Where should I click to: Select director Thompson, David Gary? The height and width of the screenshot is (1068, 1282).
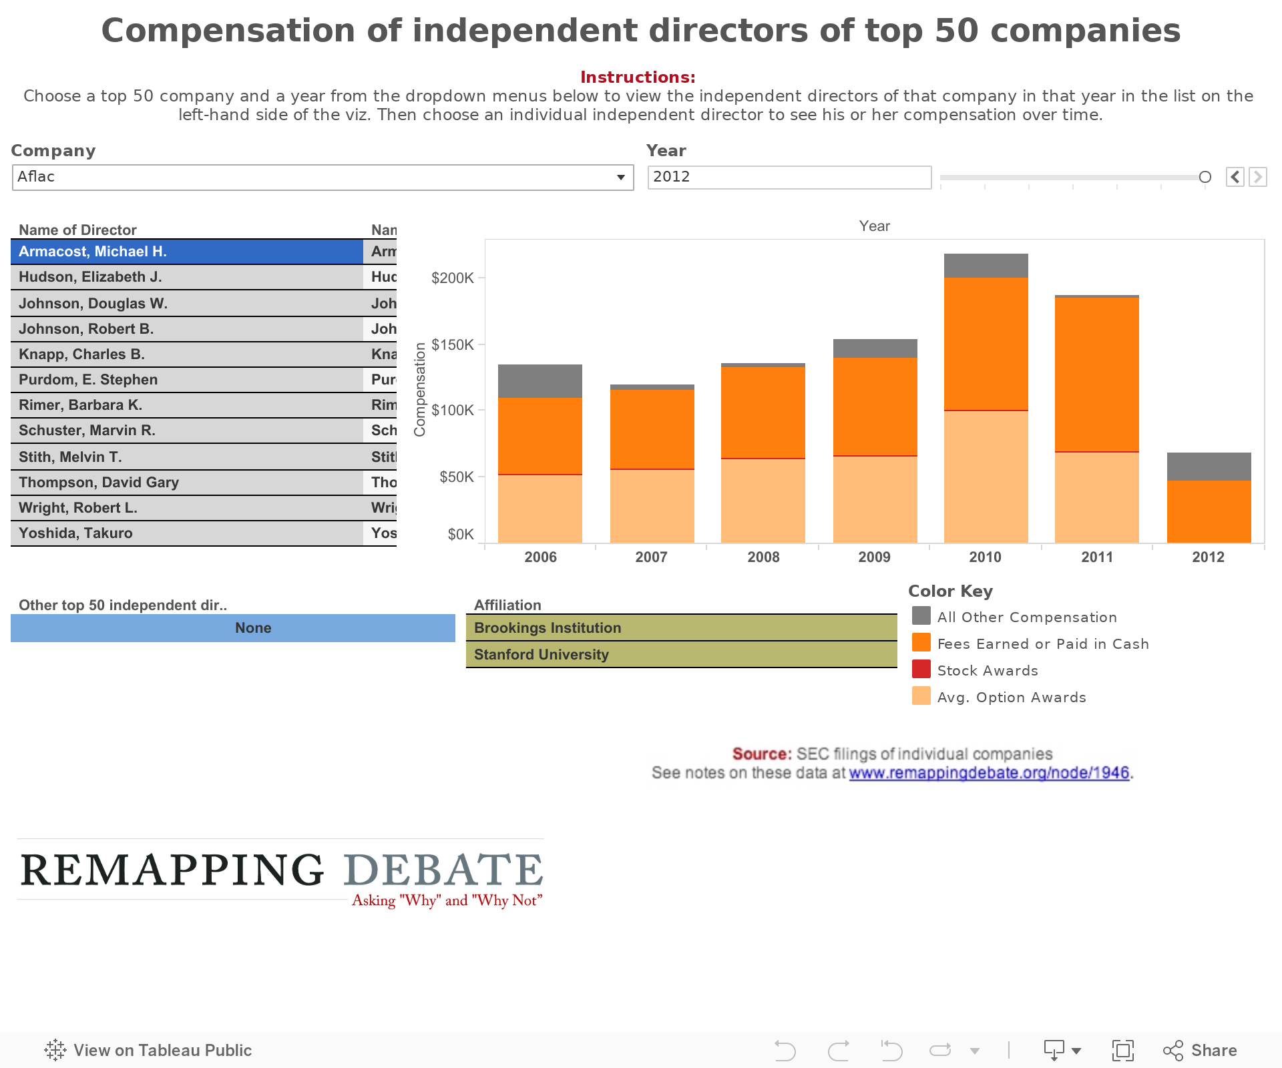(x=187, y=482)
